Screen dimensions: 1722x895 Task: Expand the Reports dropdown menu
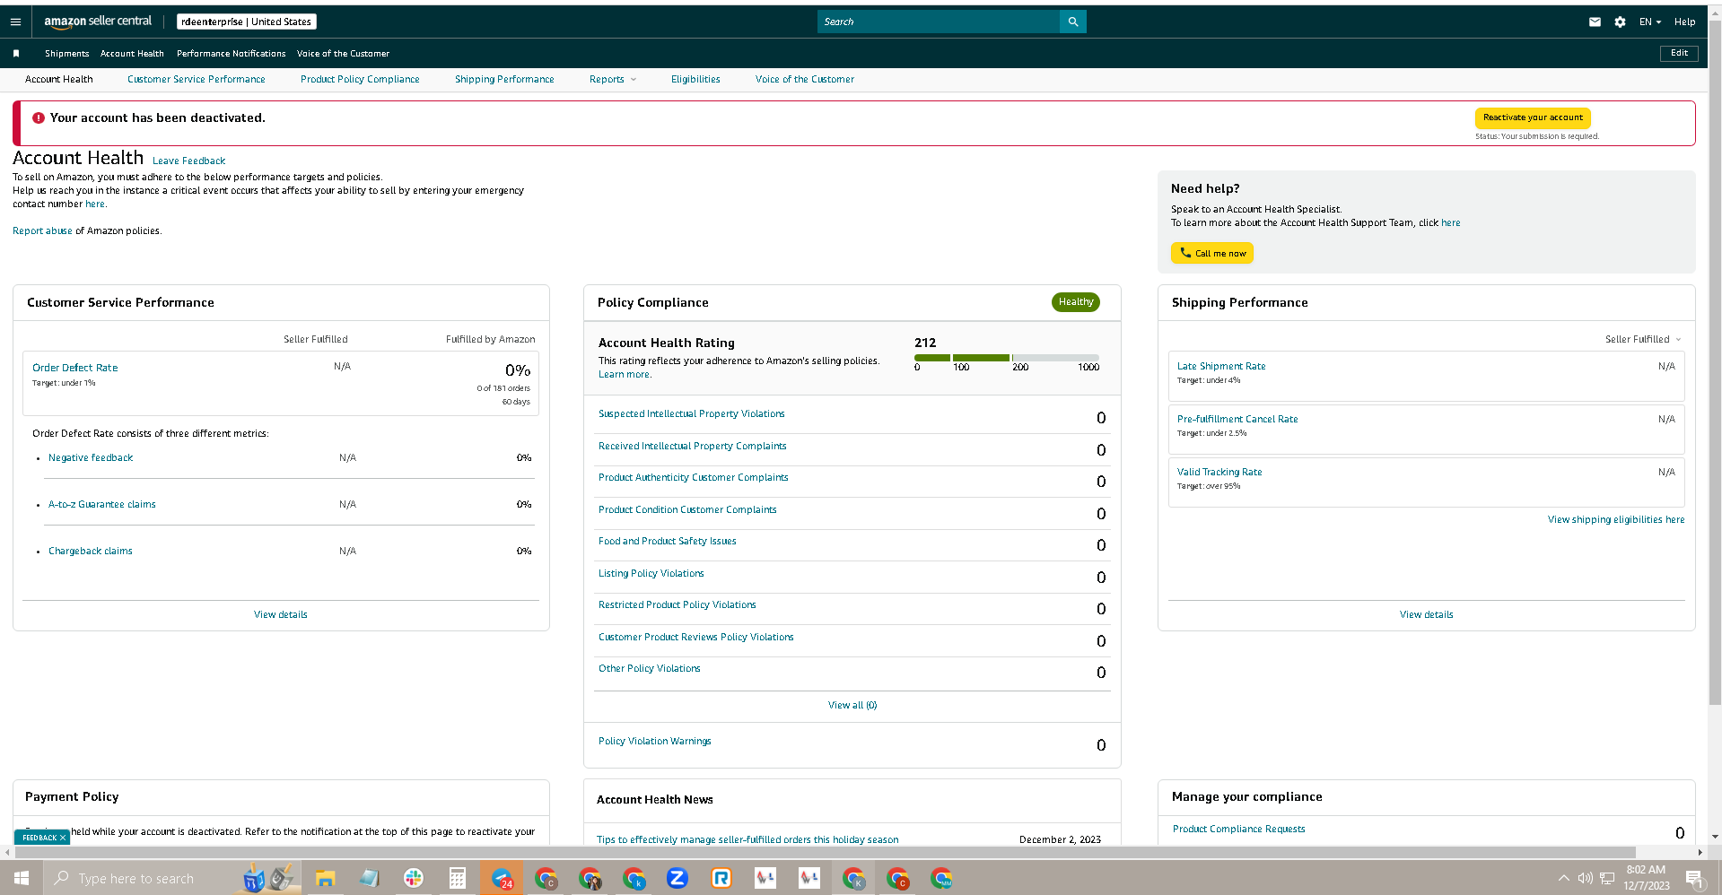click(x=613, y=79)
